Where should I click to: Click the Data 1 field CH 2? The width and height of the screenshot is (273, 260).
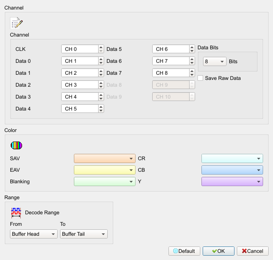[80, 73]
